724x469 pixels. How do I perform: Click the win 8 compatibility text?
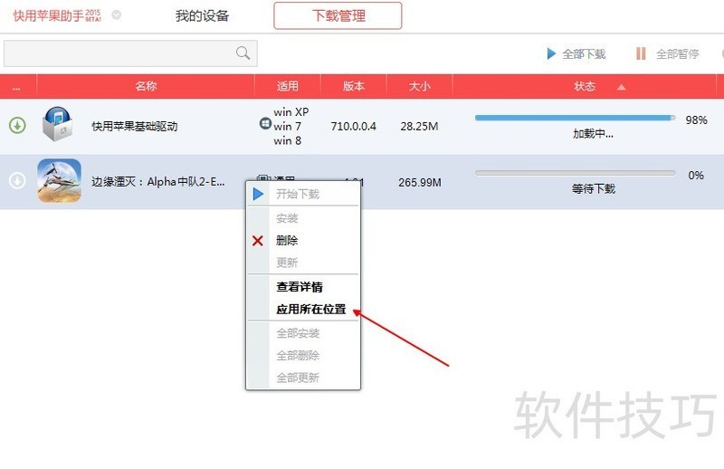(x=287, y=140)
